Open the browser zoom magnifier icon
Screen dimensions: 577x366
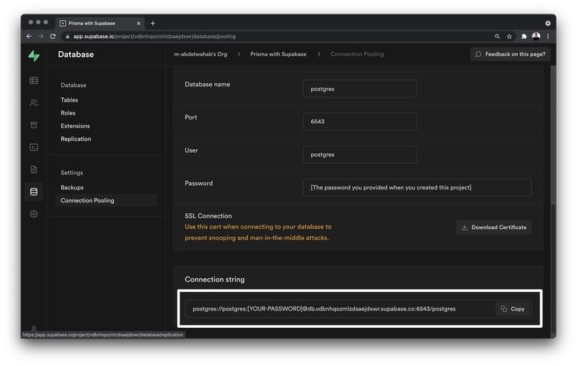pyautogui.click(x=497, y=36)
